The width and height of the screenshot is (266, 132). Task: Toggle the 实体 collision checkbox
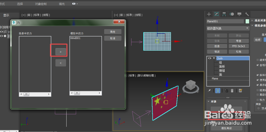tap(258, 75)
